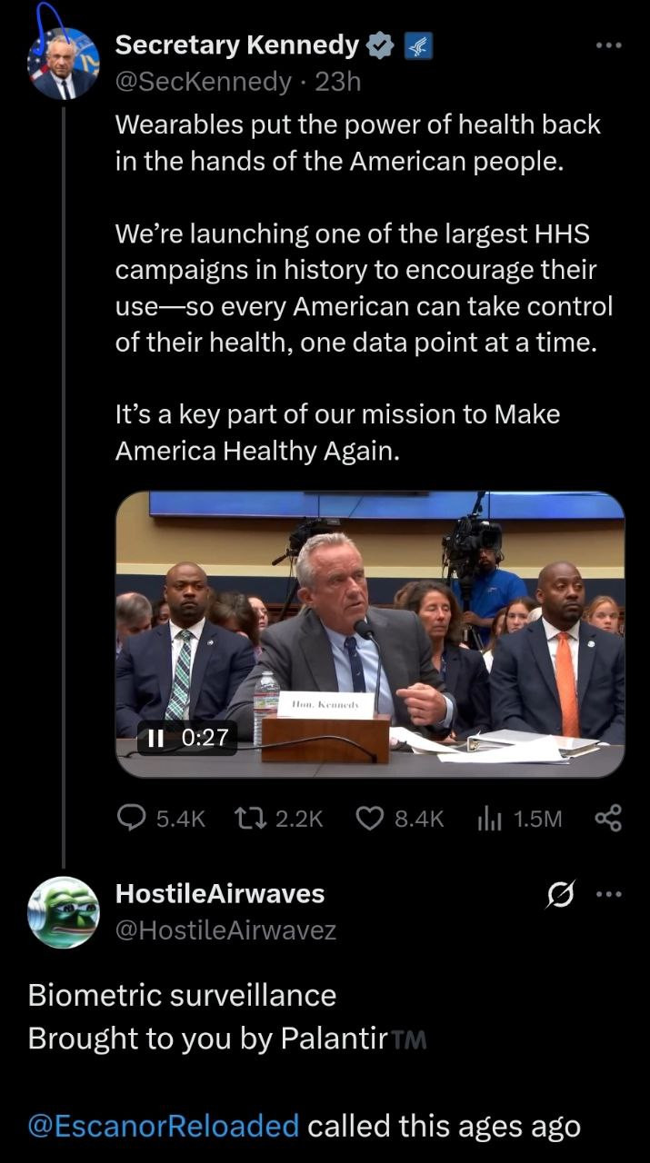Share the post via share icon

[x=607, y=819]
